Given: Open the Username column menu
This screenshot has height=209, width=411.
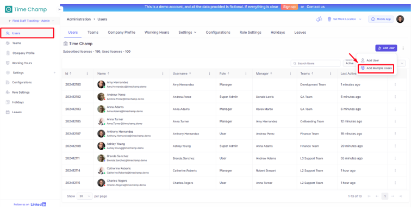Looking at the screenshot, I should (209, 73).
